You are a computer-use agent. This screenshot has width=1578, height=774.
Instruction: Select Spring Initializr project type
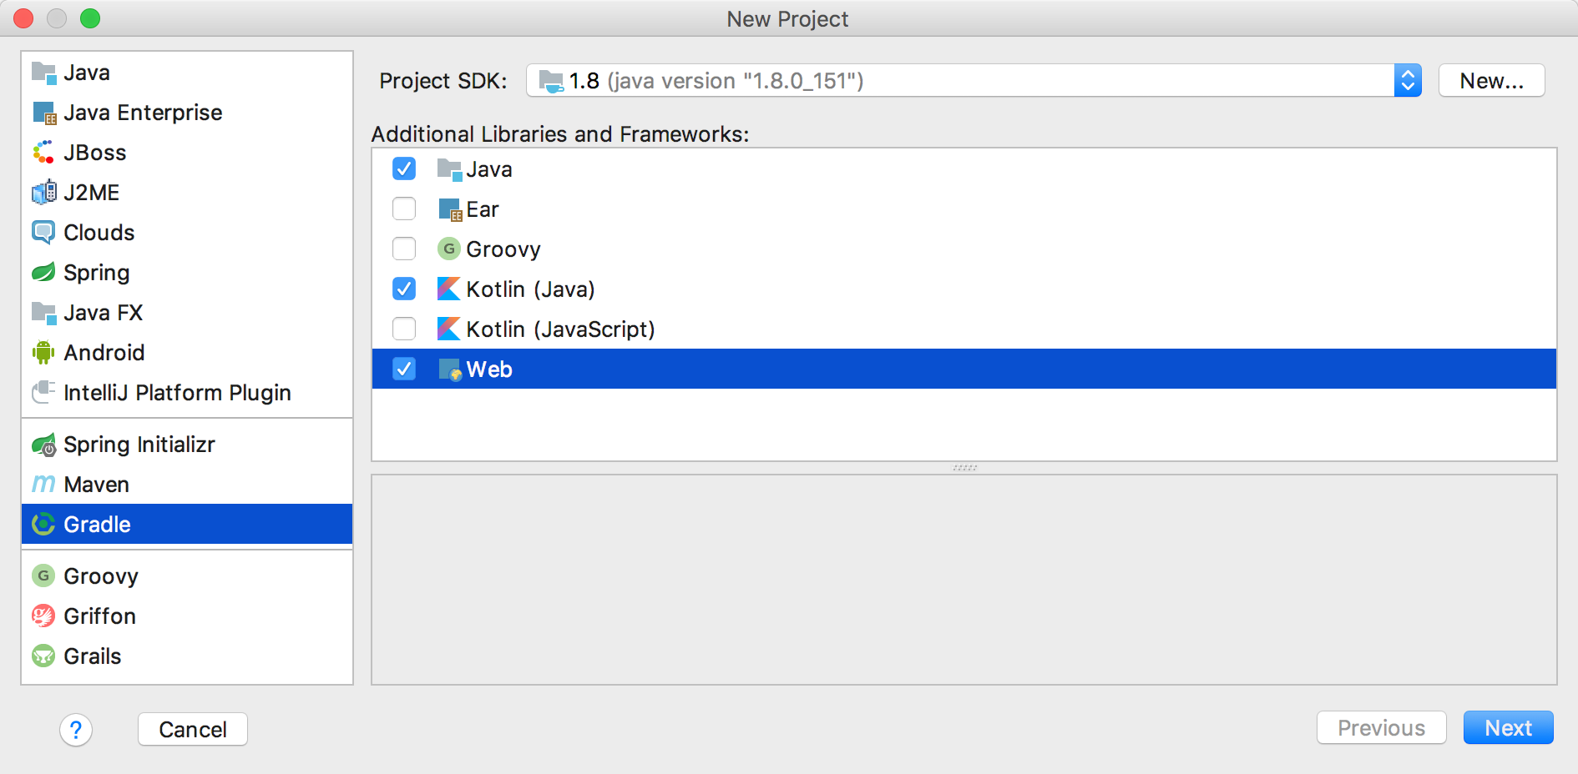187,445
